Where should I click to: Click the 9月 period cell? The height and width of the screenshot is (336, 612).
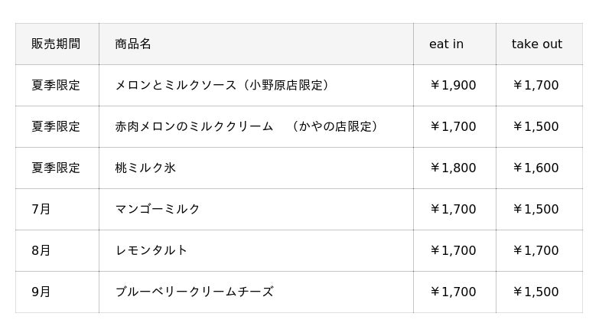coord(41,292)
